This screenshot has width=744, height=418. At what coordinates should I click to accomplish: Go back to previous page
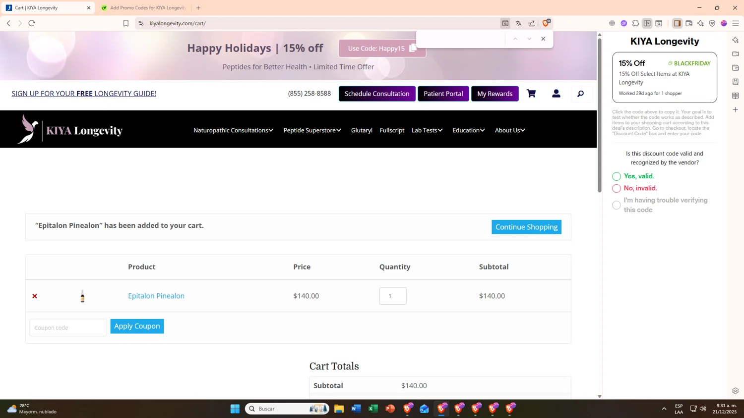[8, 23]
